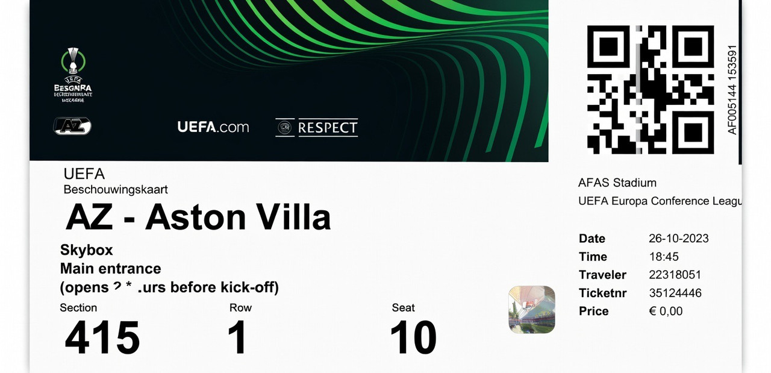771x373 pixels.
Task: Select the AZ - Aston Villa match title
Action: [198, 217]
